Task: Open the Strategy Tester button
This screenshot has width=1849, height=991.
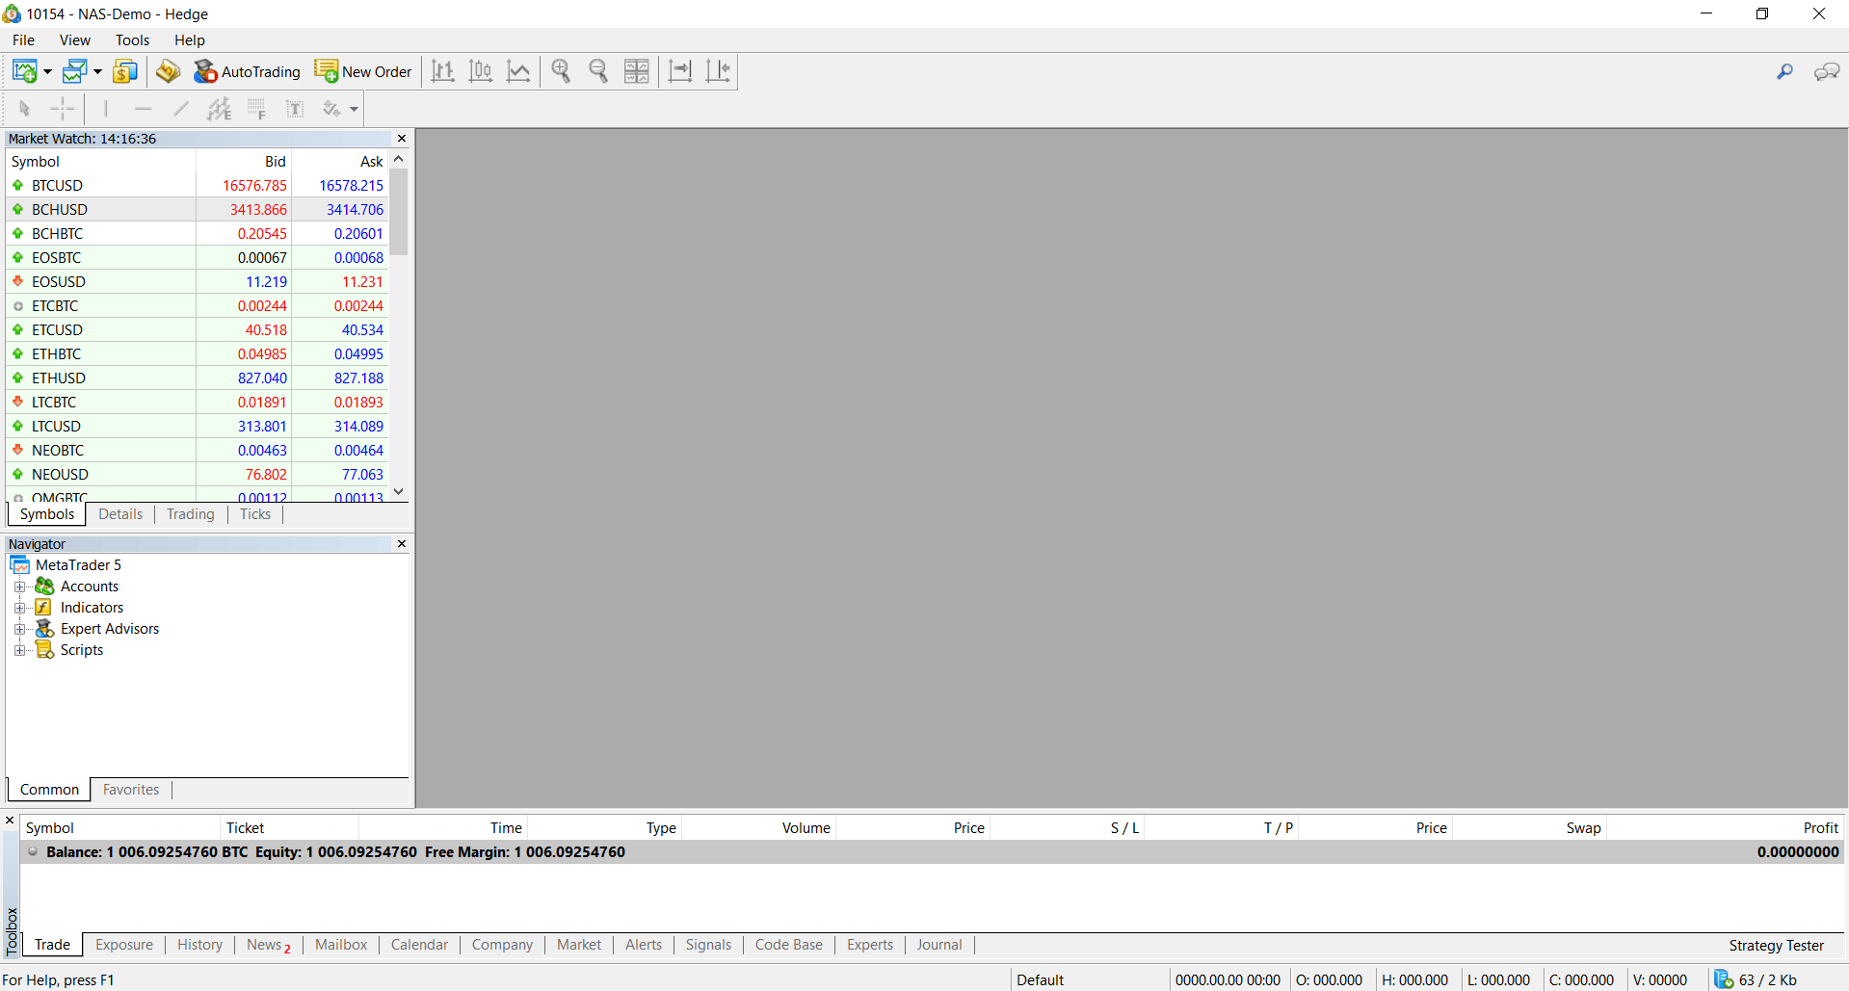Action: click(x=1776, y=946)
